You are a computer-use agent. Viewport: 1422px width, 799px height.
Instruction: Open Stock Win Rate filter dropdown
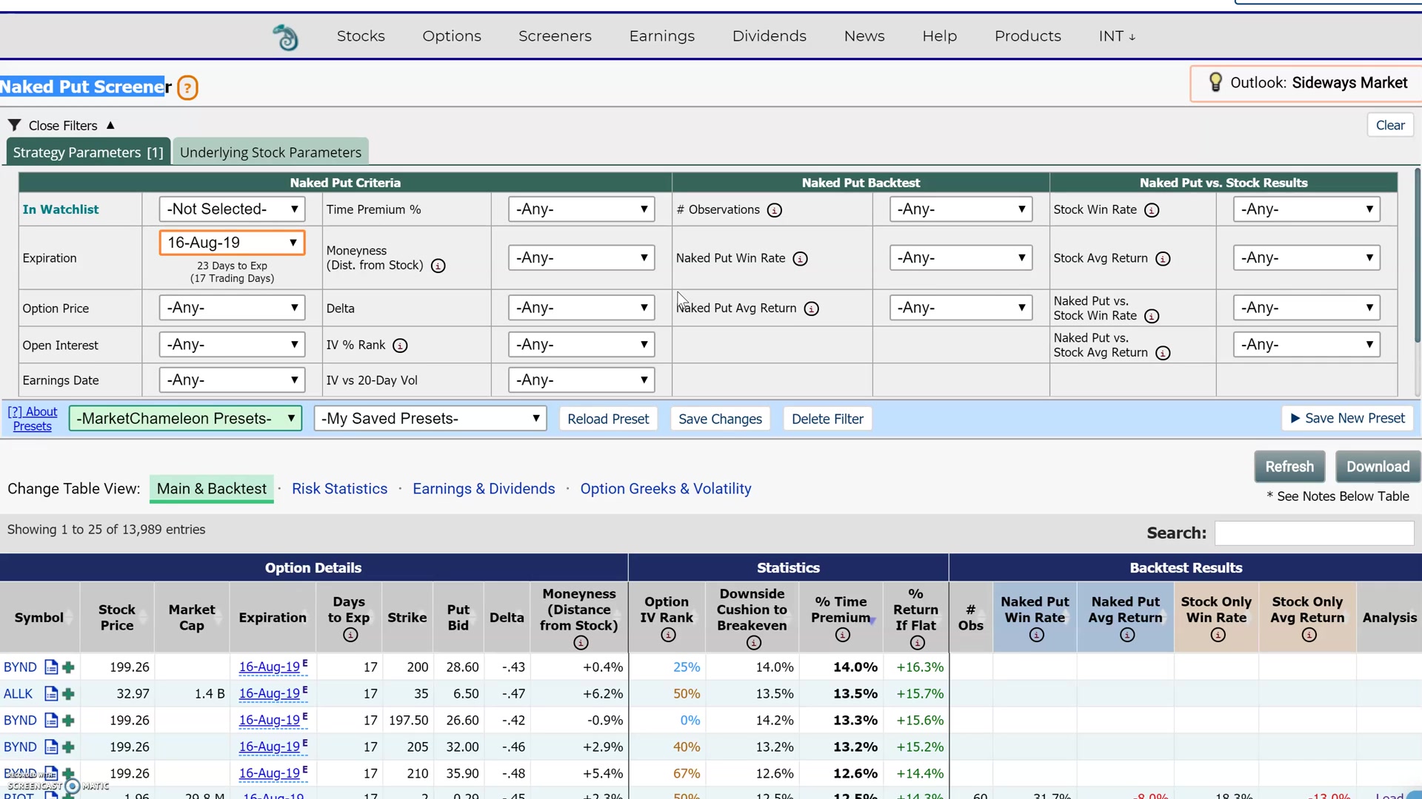click(1306, 209)
